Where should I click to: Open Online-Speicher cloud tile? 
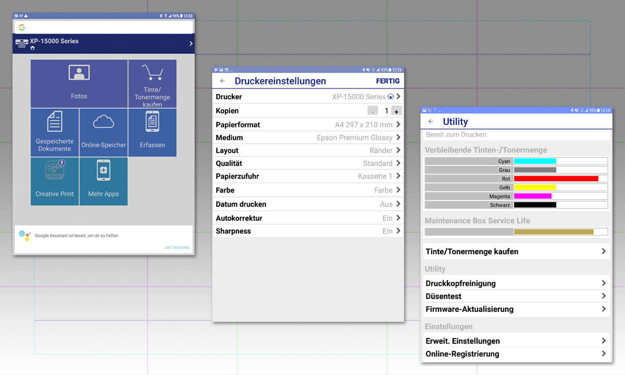point(103,132)
